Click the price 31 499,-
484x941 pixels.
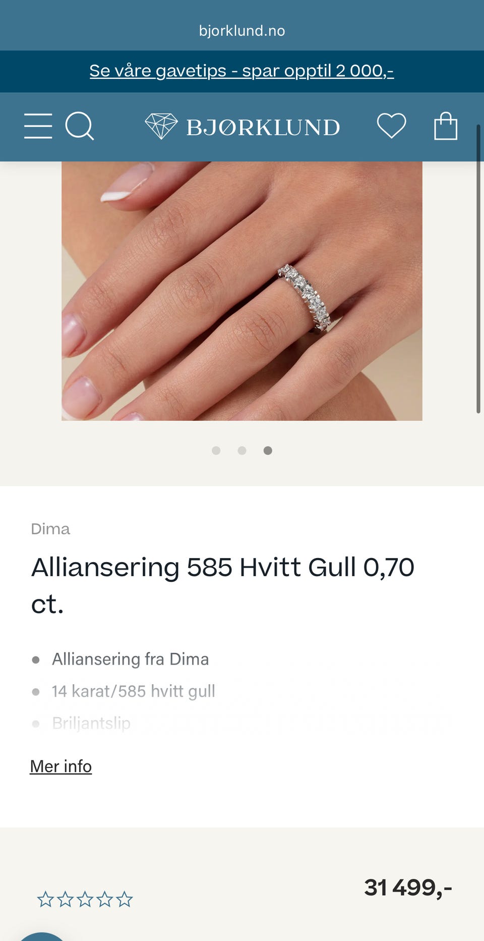click(x=408, y=888)
